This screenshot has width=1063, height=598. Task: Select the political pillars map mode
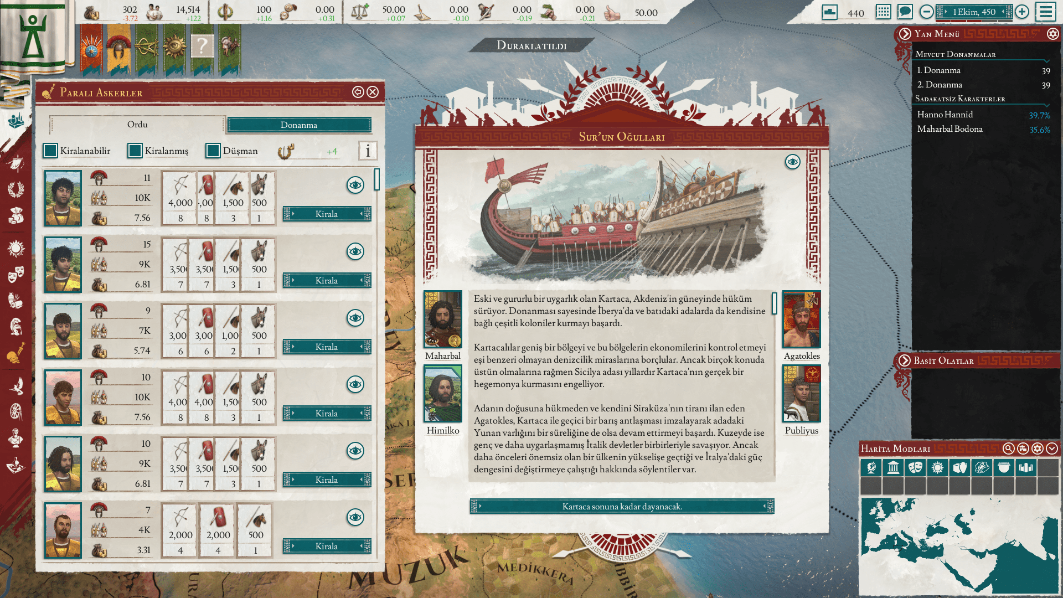[x=893, y=468]
